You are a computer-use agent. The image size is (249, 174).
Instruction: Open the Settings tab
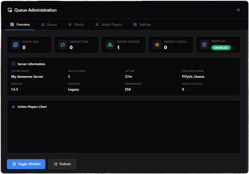point(142,25)
